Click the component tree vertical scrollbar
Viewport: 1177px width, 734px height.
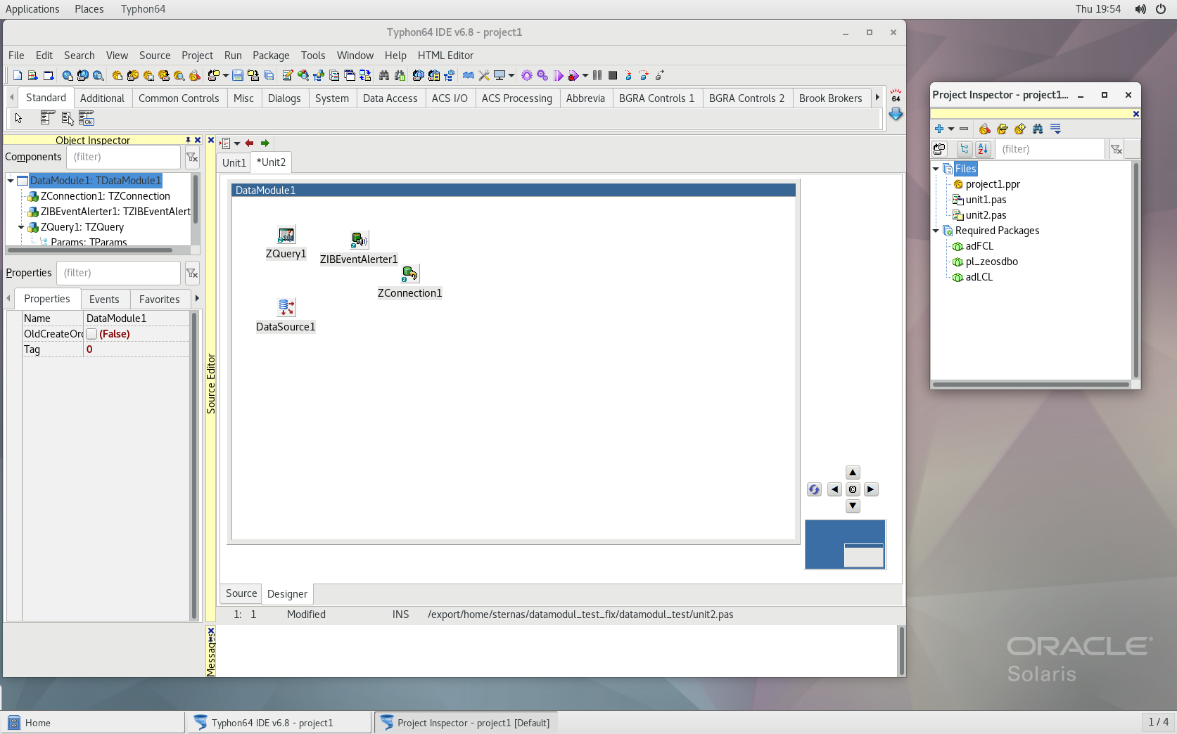[195, 208]
